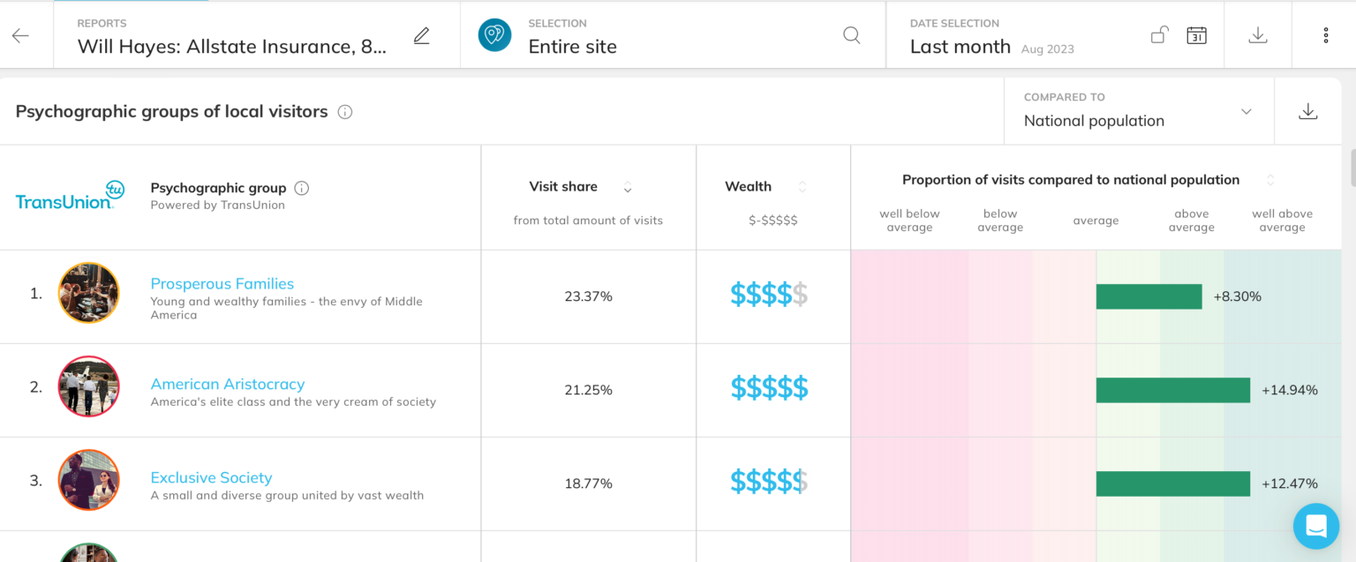Select the American Aristocracy group
Image resolution: width=1356 pixels, height=562 pixels.
pyautogui.click(x=228, y=384)
